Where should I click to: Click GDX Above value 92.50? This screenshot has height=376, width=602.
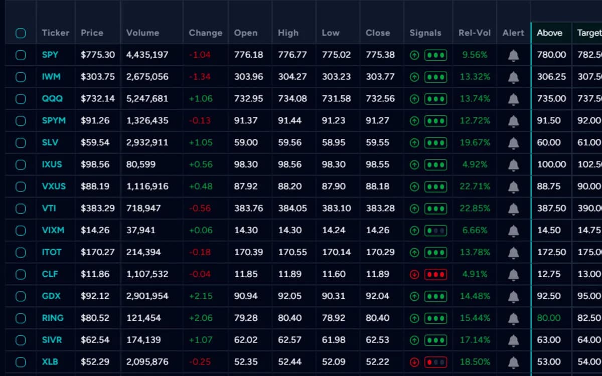[x=549, y=296]
